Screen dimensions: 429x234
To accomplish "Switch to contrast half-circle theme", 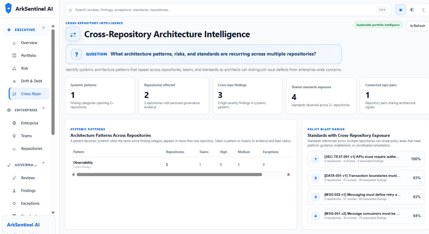I will 412,10.
